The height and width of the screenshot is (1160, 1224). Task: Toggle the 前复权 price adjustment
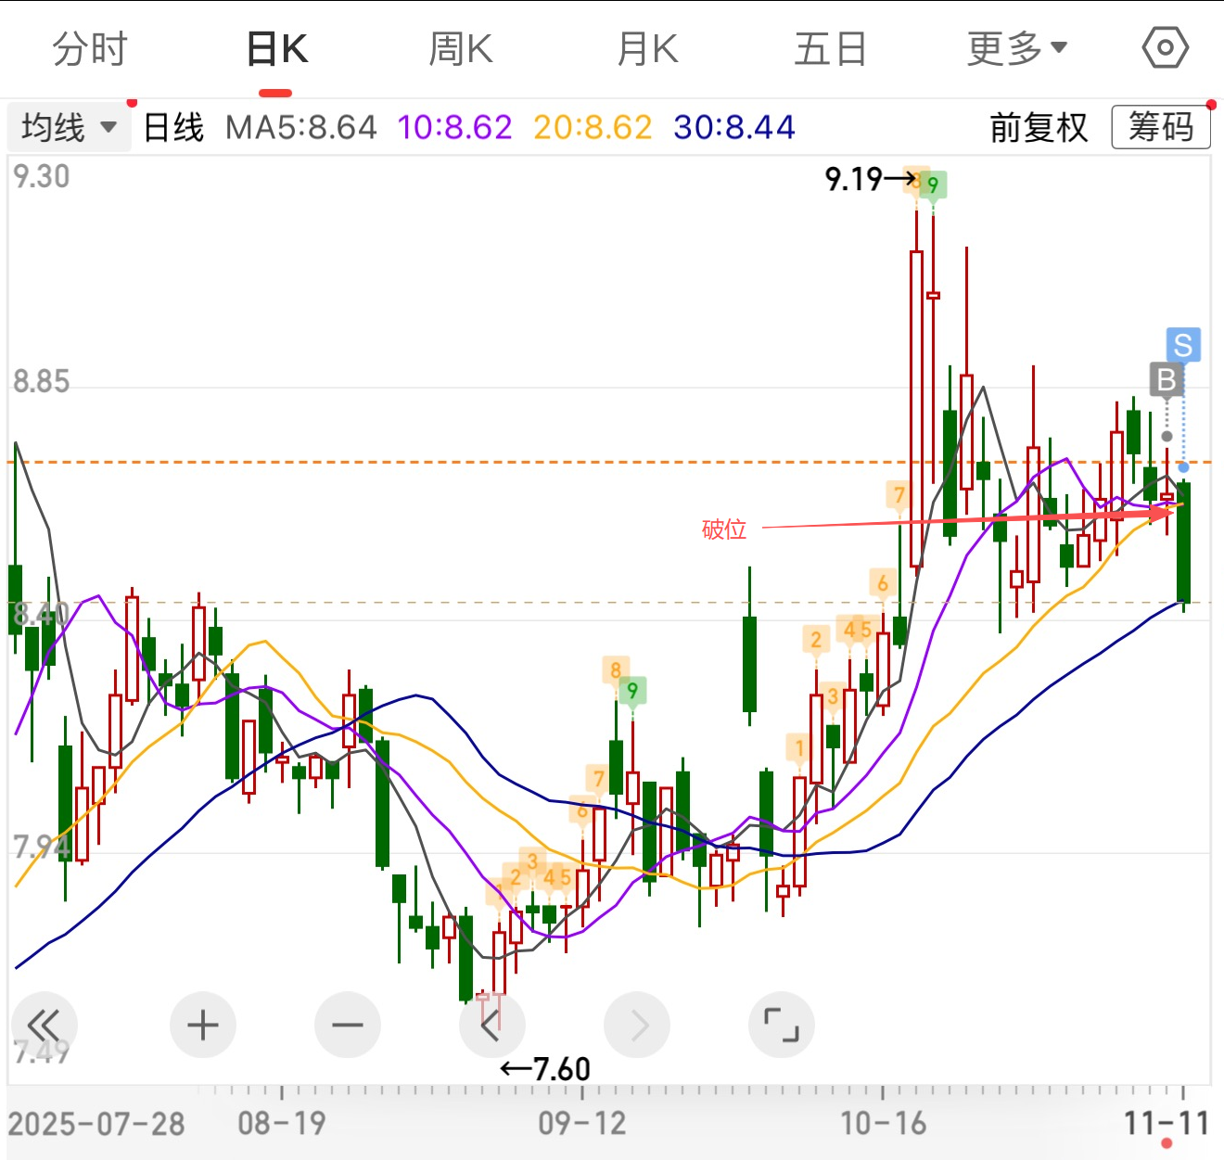pos(1038,127)
